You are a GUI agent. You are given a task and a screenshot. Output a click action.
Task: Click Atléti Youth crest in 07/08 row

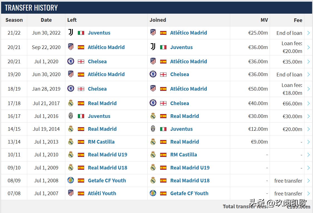(71, 193)
